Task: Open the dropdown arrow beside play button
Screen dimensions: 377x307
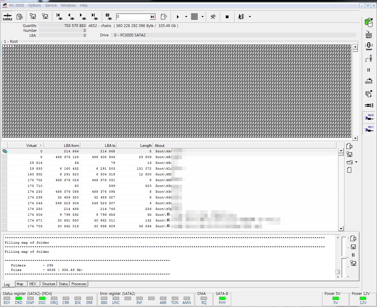Action: point(186,17)
